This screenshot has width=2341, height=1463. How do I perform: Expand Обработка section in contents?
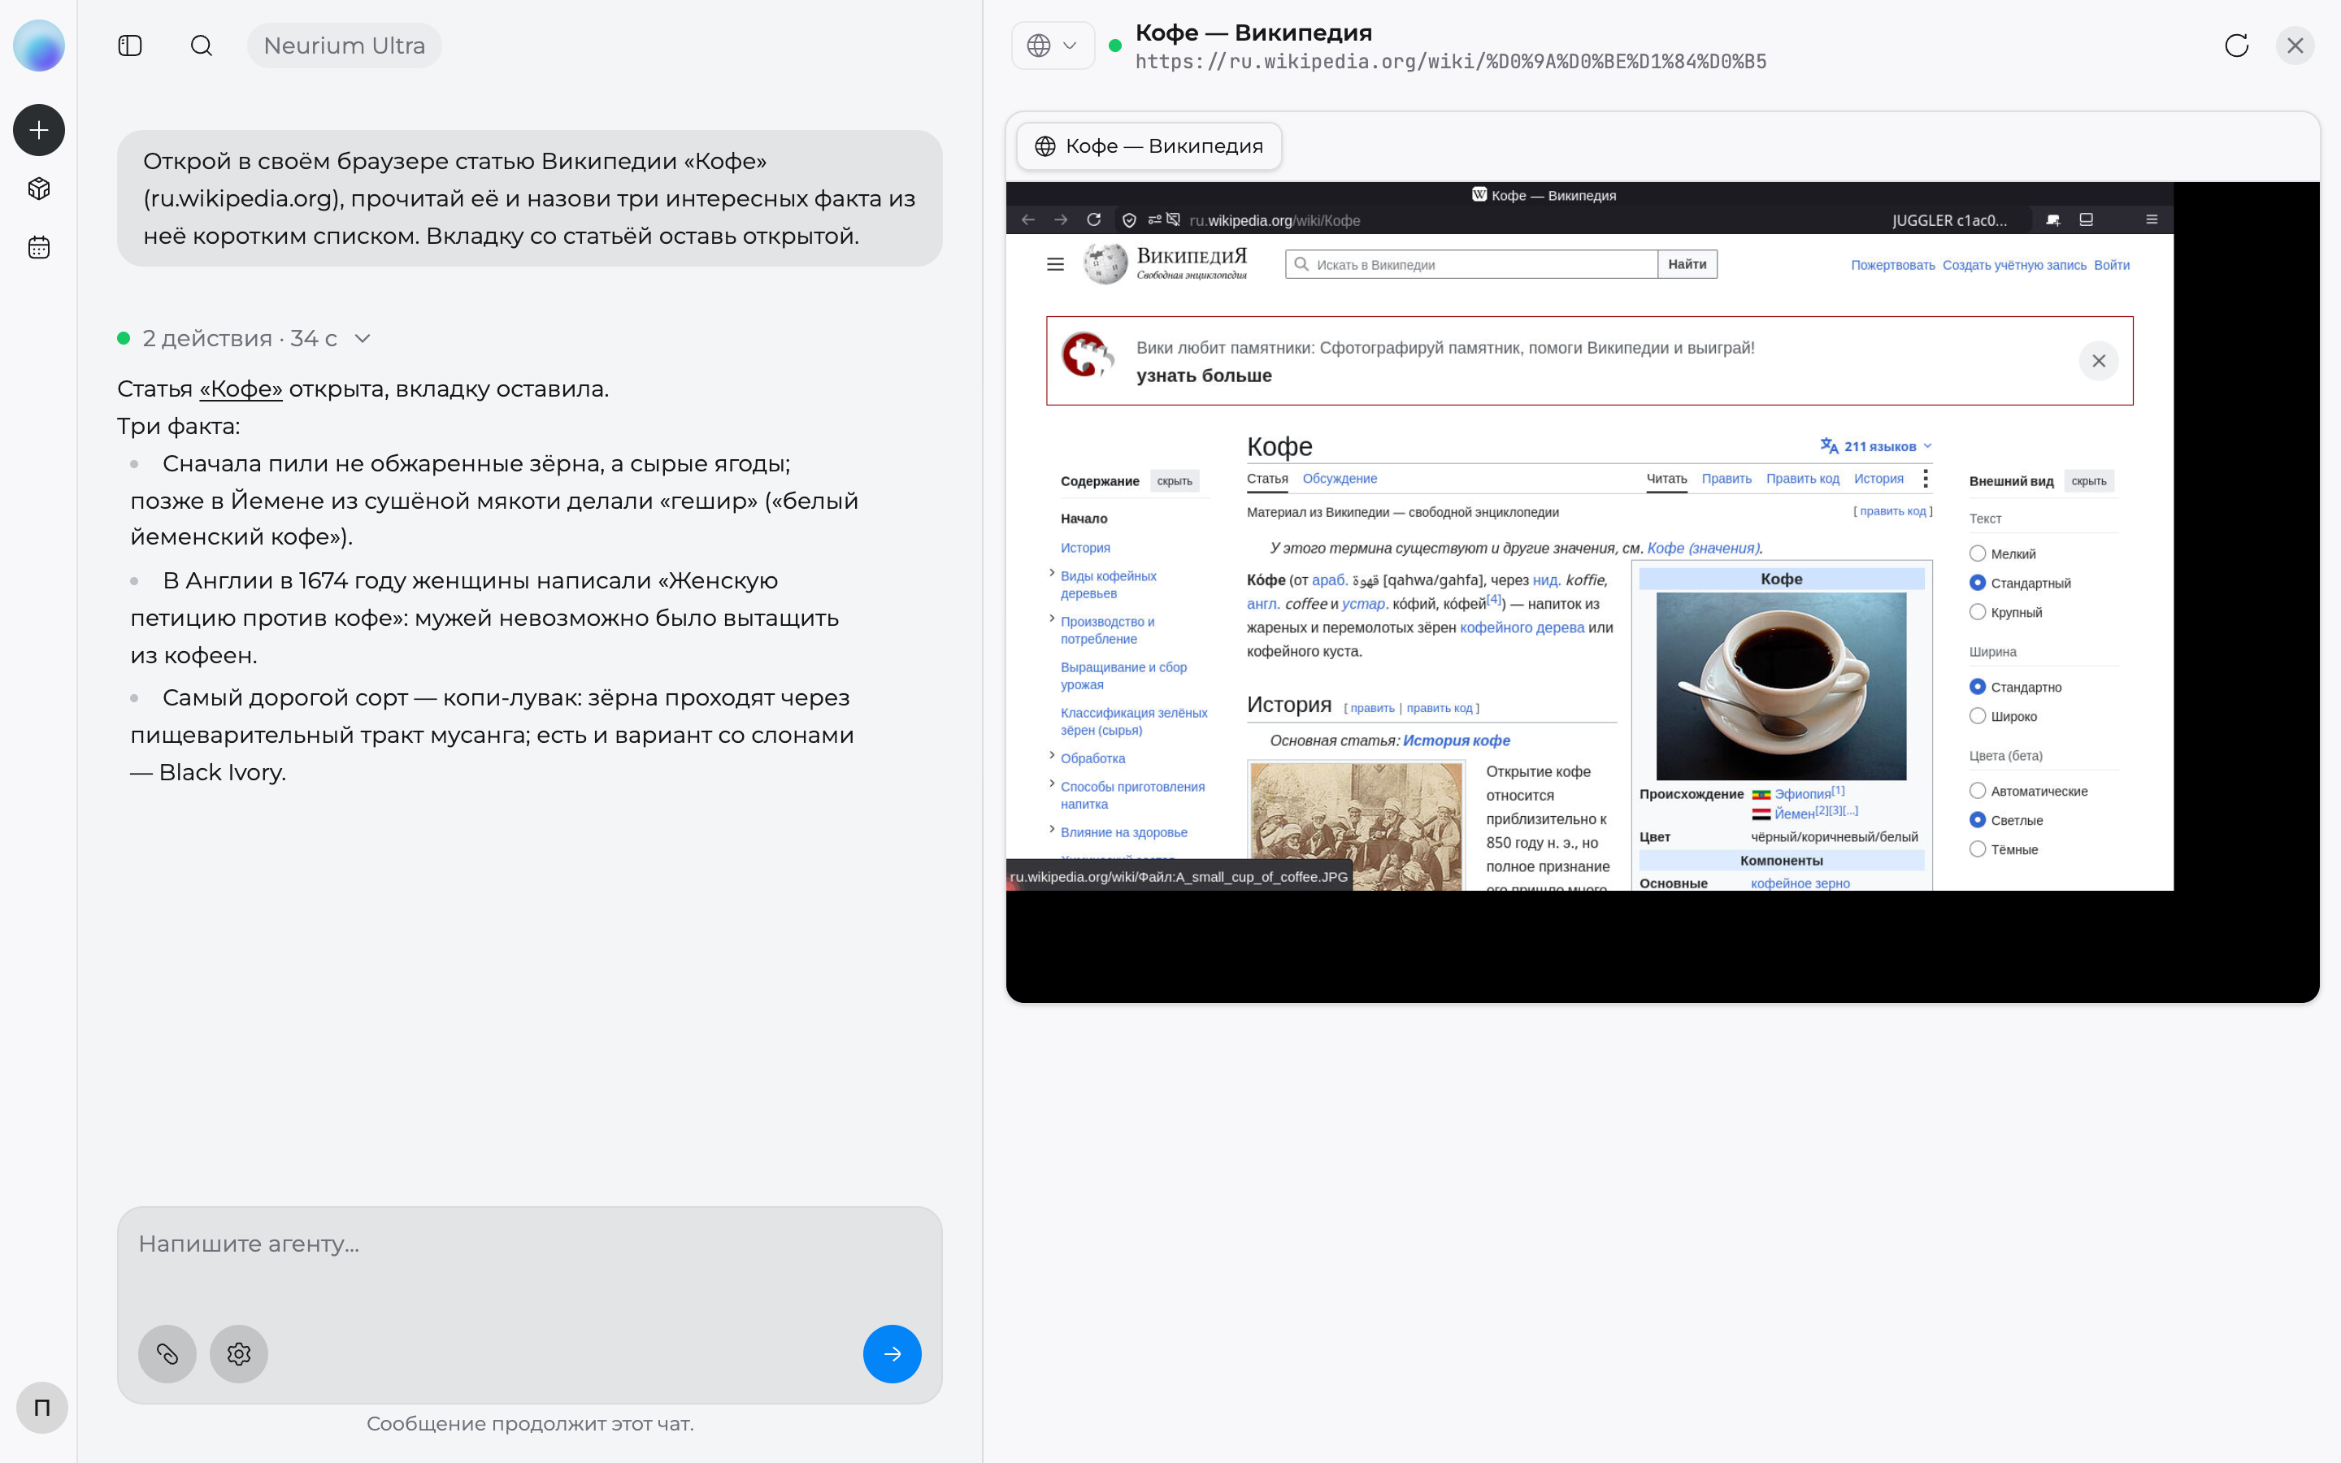pos(1052,755)
